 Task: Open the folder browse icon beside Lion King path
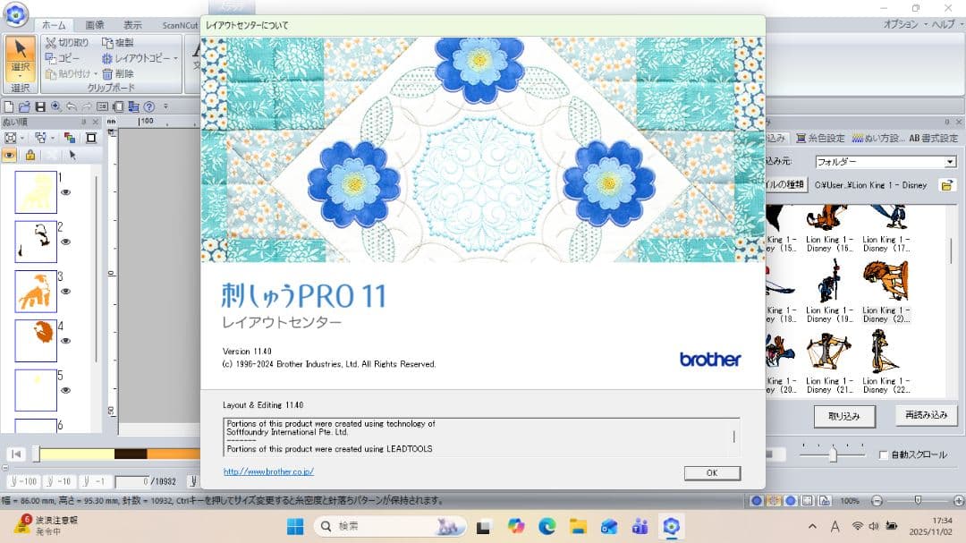pos(947,185)
